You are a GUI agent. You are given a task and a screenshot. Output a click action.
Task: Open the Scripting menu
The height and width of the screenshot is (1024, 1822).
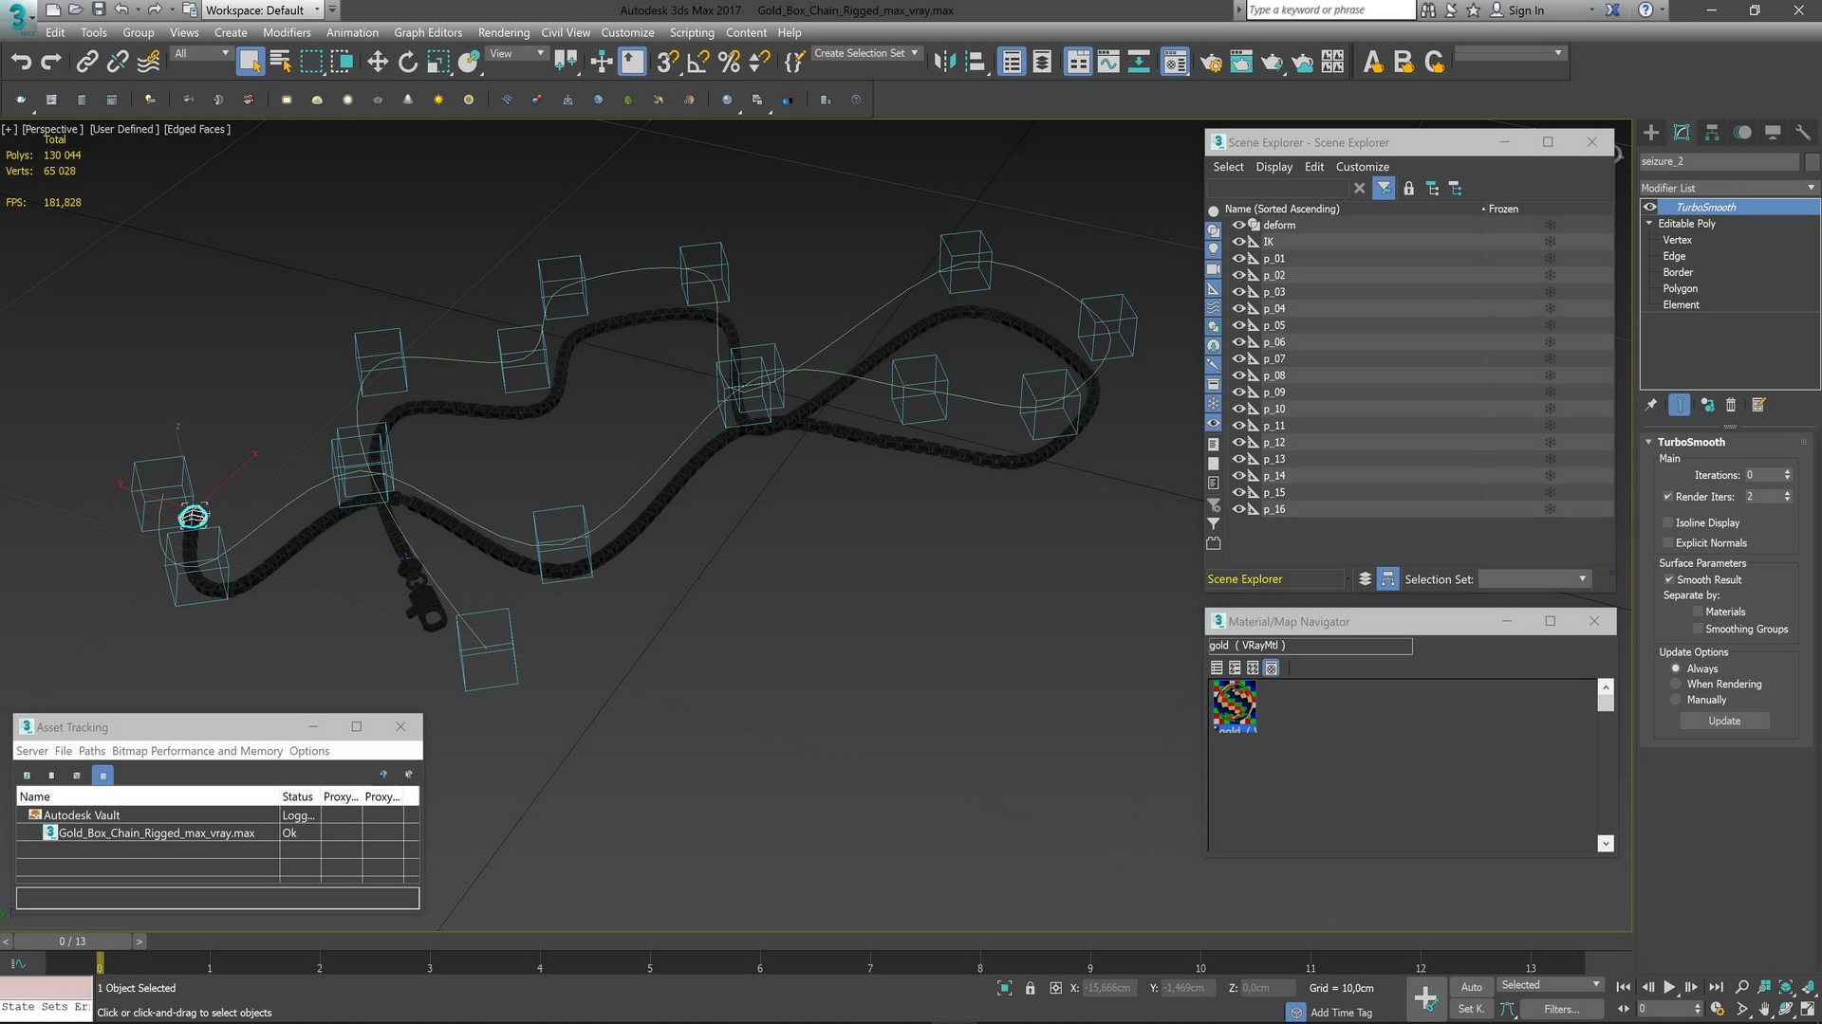pos(692,32)
